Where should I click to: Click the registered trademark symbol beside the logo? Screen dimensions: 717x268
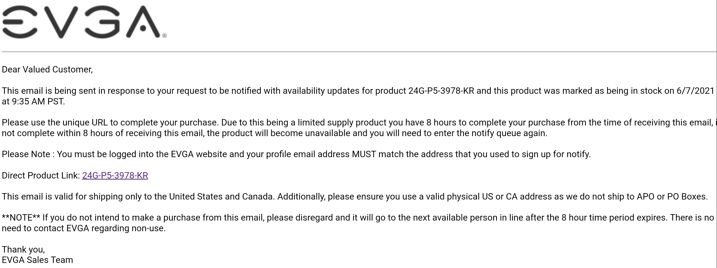164,35
